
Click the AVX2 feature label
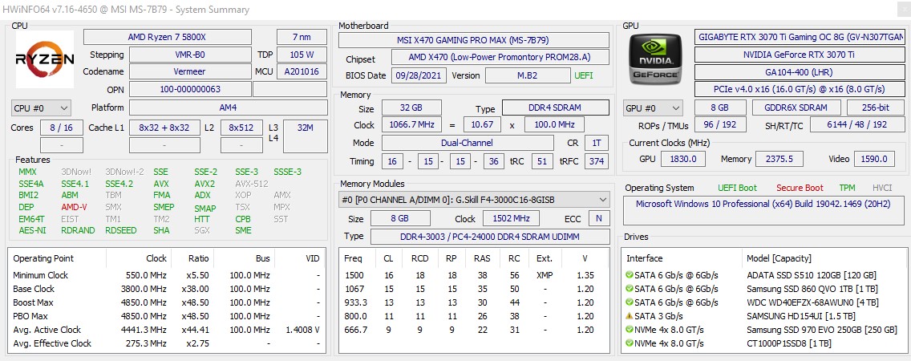(x=204, y=184)
